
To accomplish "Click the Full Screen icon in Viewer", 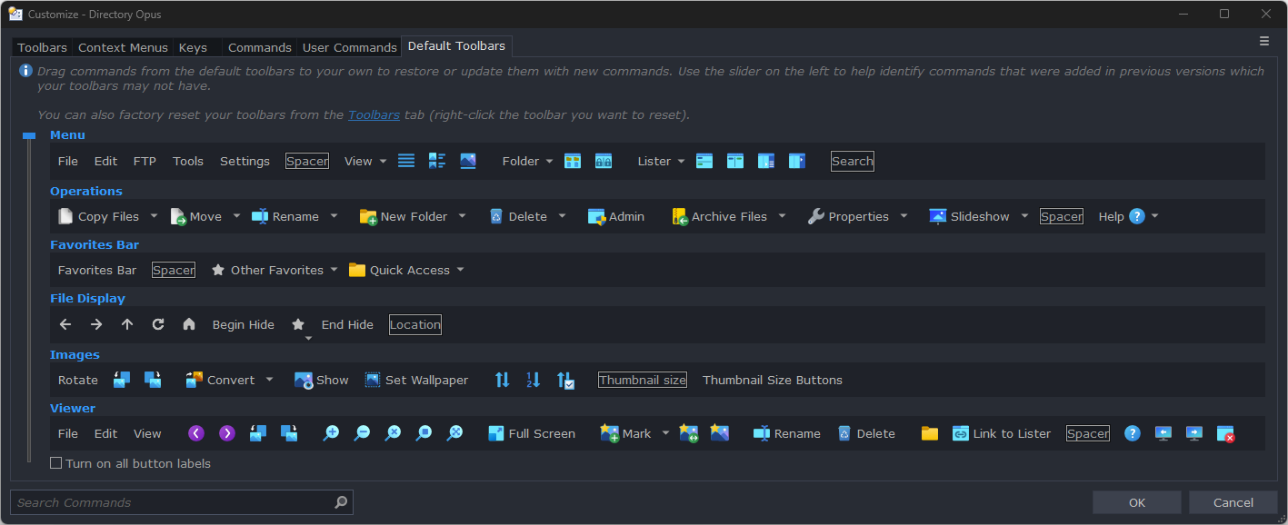I will [x=495, y=433].
